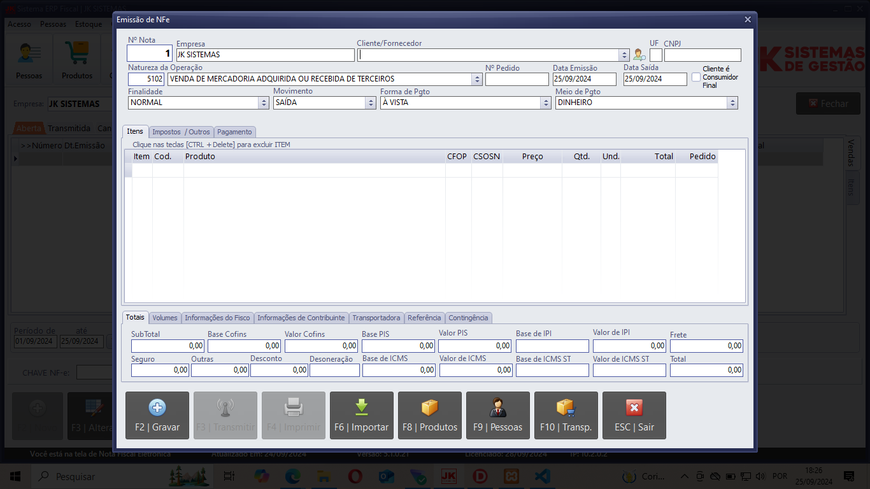Click the client search person icon
The image size is (870, 489).
coord(639,55)
